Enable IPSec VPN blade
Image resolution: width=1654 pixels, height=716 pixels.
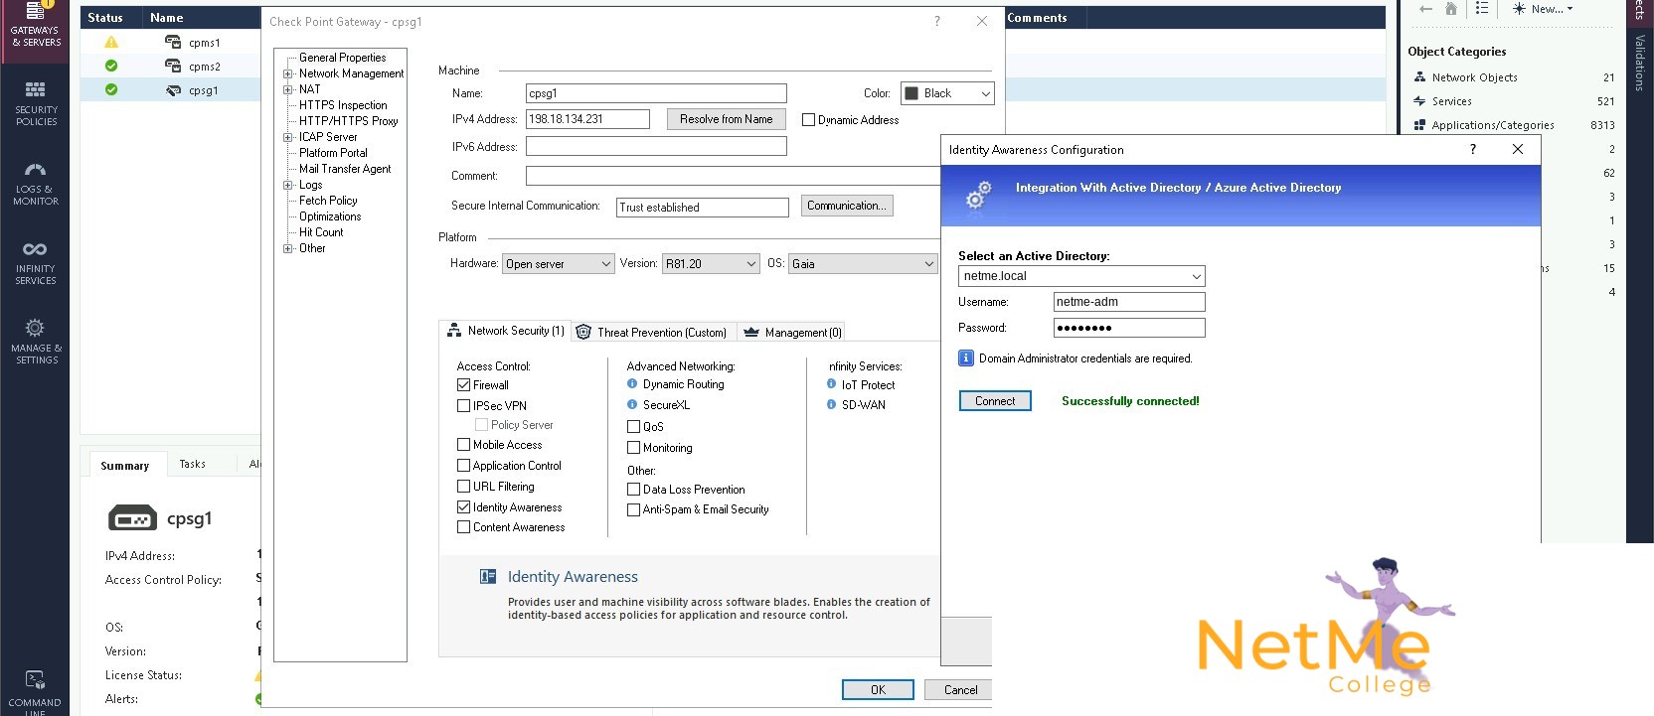(463, 406)
